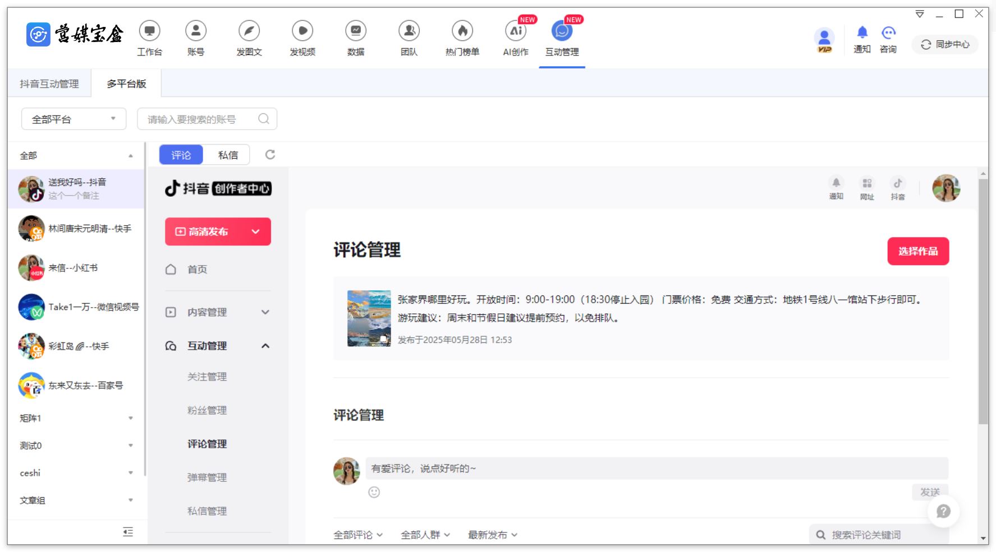
Task: Open the 全部评论 filter dropdown
Action: pos(358,535)
